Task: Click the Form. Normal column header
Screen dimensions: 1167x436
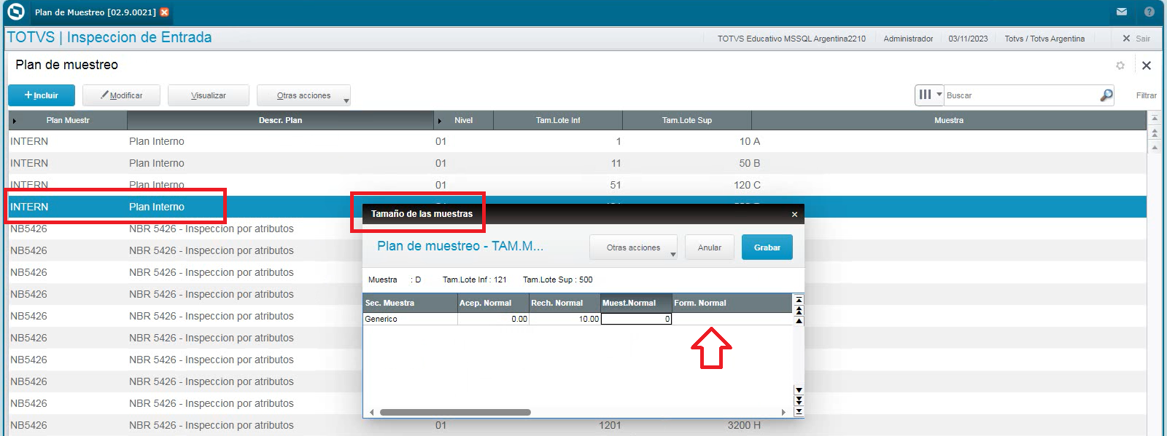Action: tap(732, 303)
